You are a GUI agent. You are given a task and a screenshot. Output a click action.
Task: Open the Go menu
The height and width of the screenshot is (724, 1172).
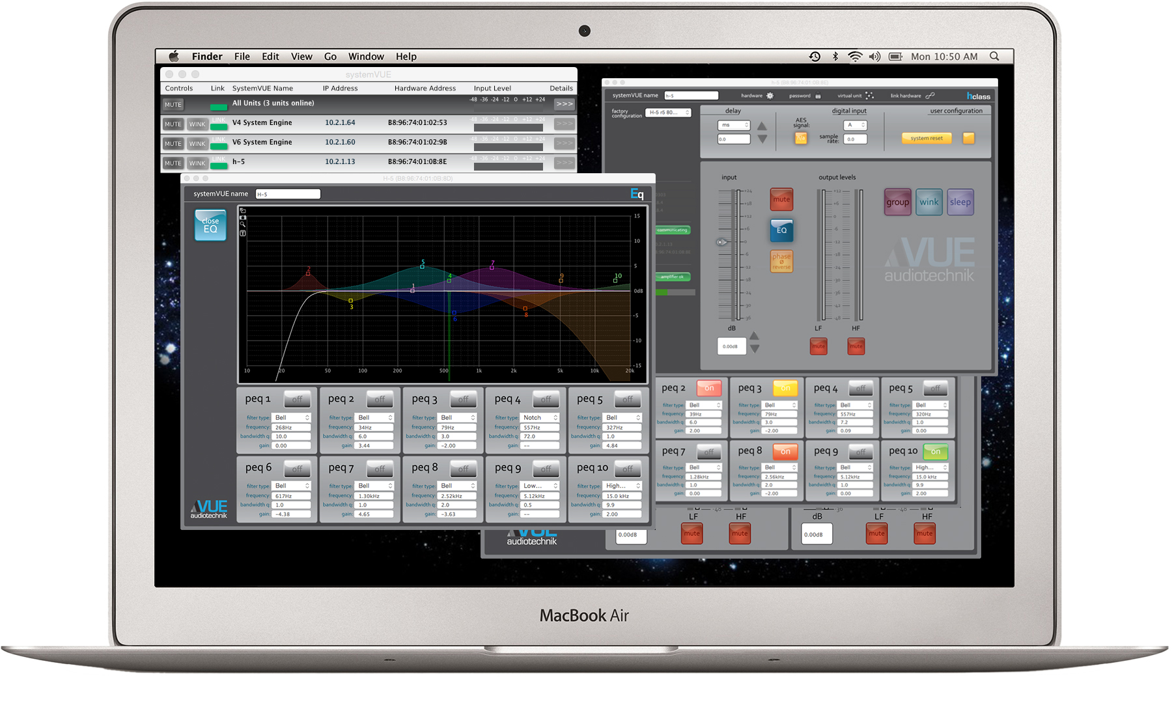(330, 57)
